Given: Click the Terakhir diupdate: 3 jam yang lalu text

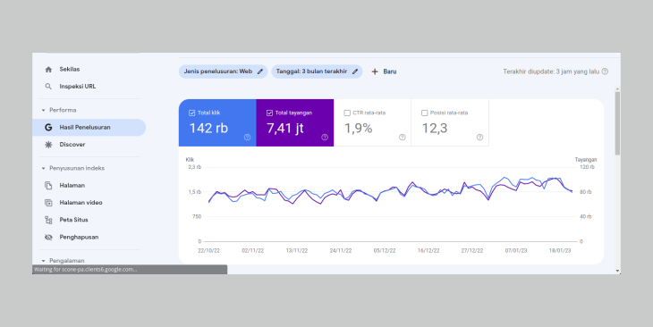Looking at the screenshot, I should (551, 71).
